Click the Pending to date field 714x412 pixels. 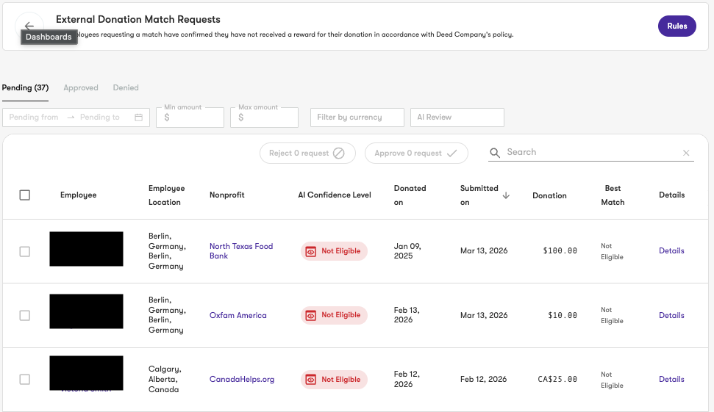(100, 118)
